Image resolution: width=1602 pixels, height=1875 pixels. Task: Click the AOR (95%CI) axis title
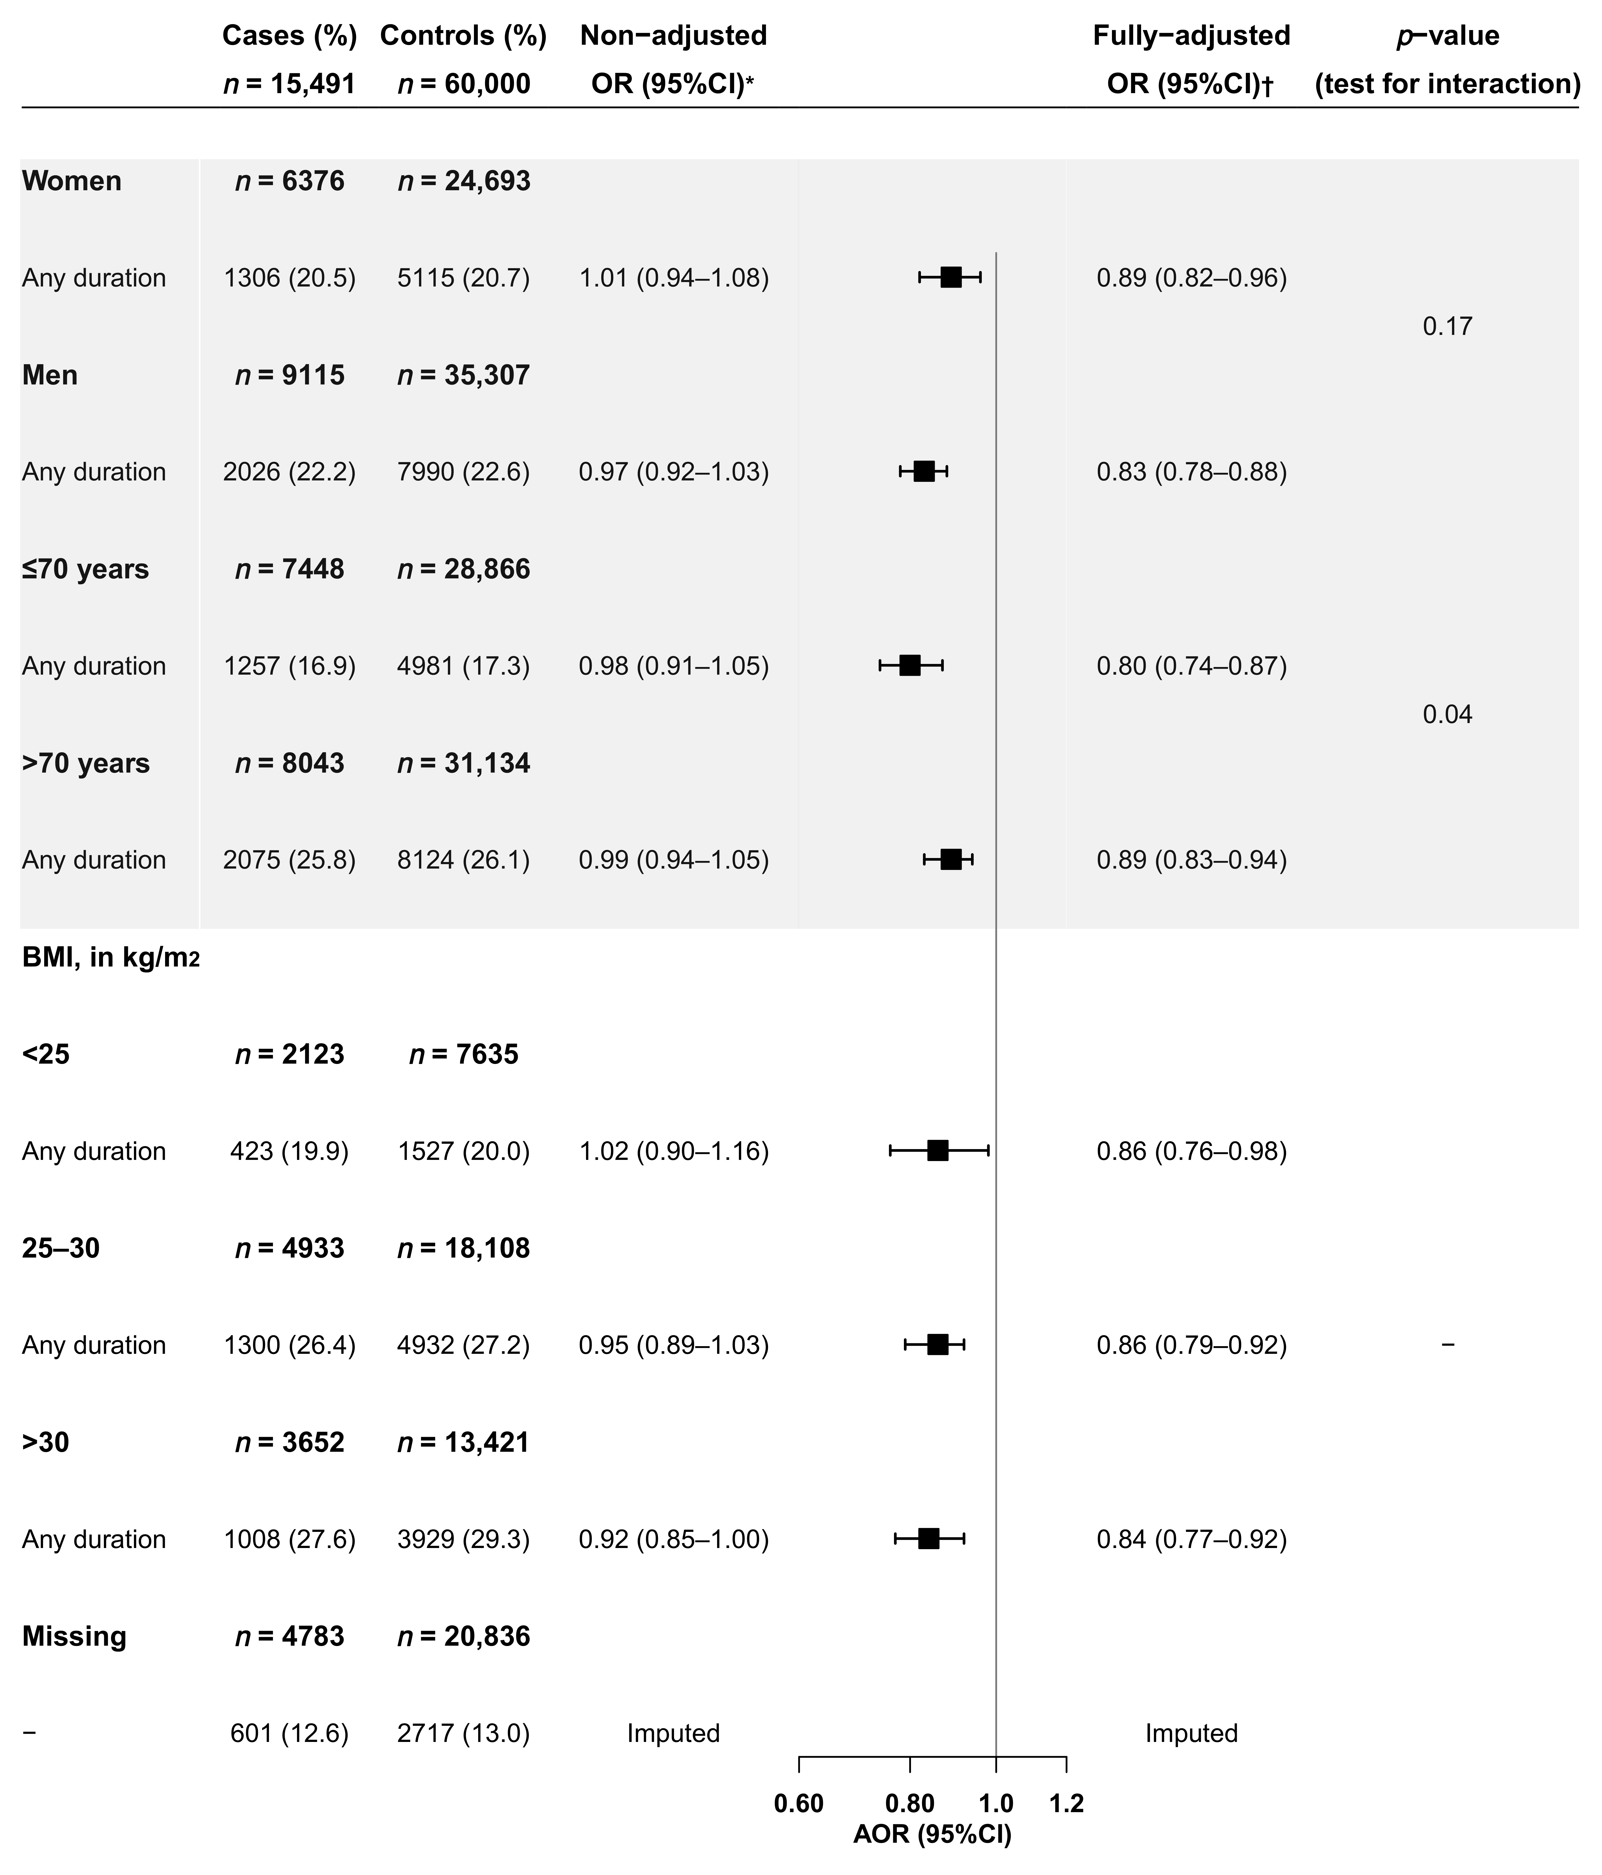coord(932,1834)
